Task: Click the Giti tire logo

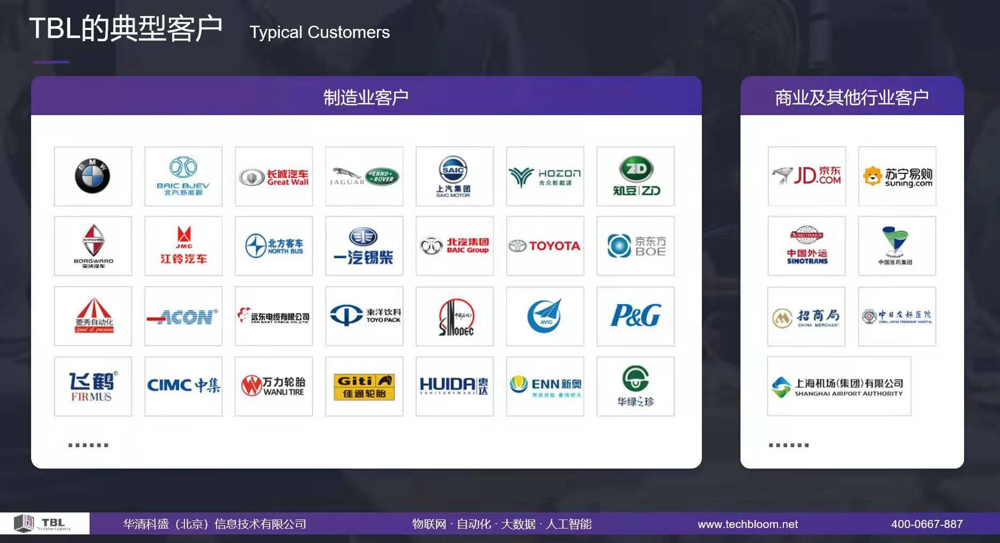Action: (x=364, y=386)
